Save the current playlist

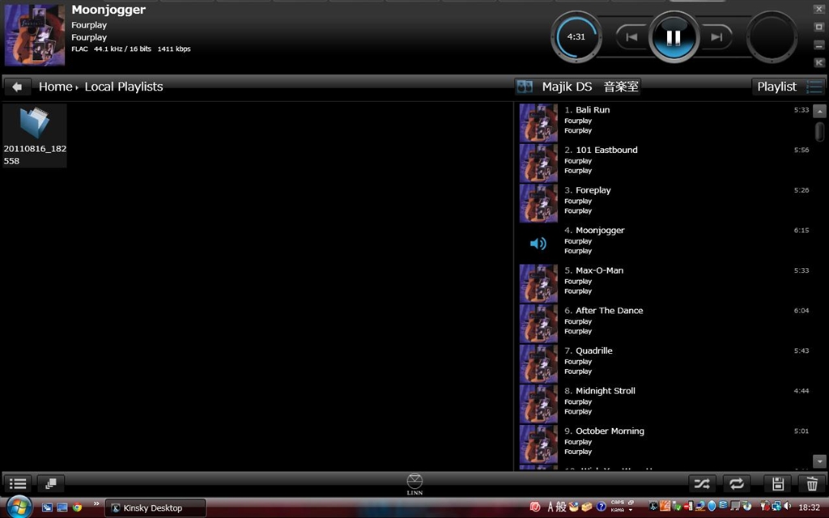point(778,483)
